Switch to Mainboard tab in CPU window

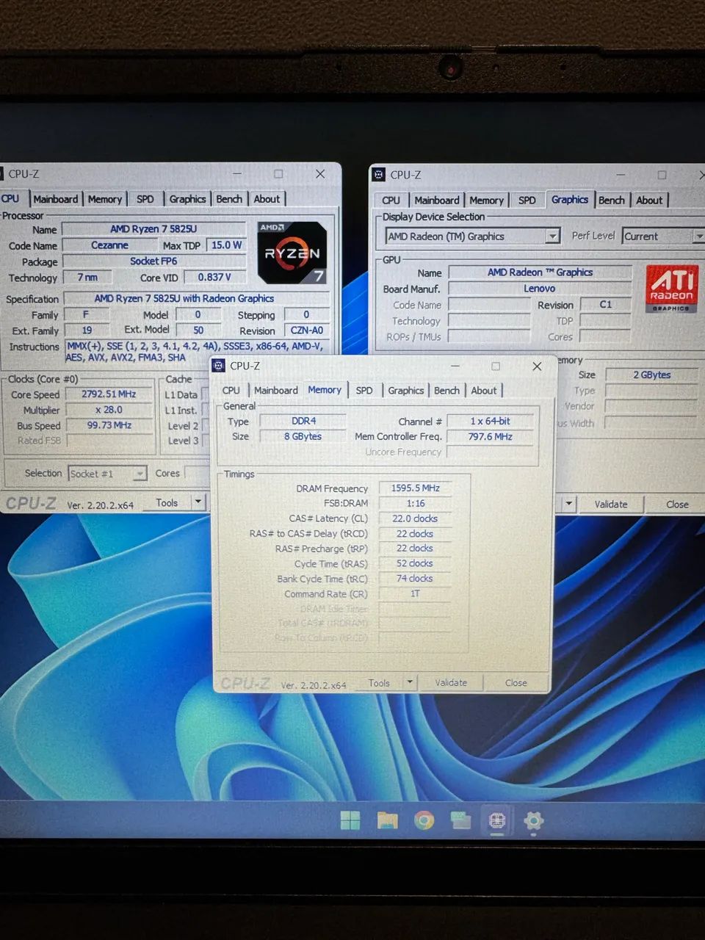coord(55,199)
